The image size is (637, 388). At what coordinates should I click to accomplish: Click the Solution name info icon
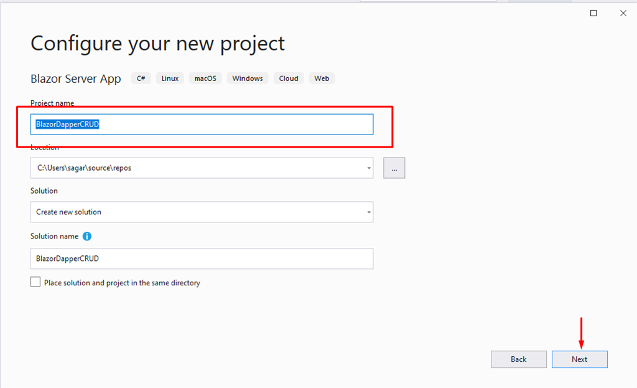click(x=87, y=237)
